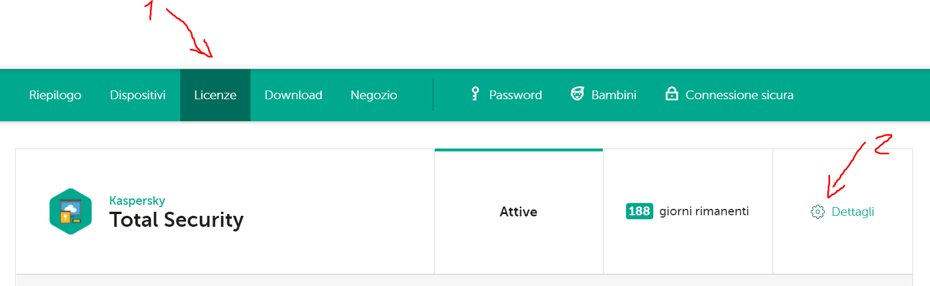Click the giorni rimanenti text
The height and width of the screenshot is (286, 930).
point(704,211)
